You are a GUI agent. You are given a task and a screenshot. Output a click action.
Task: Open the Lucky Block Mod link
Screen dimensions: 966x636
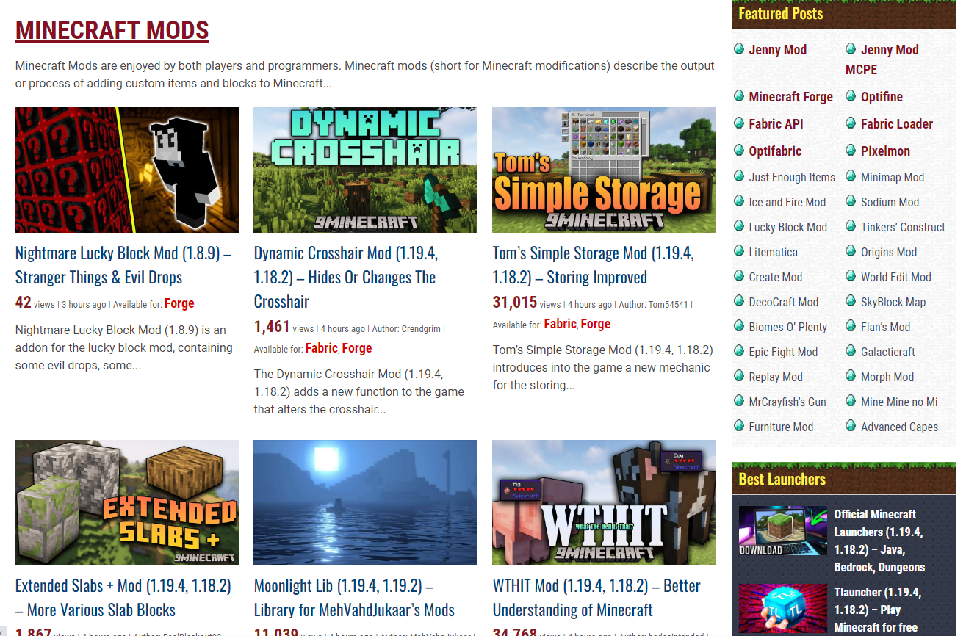(787, 227)
